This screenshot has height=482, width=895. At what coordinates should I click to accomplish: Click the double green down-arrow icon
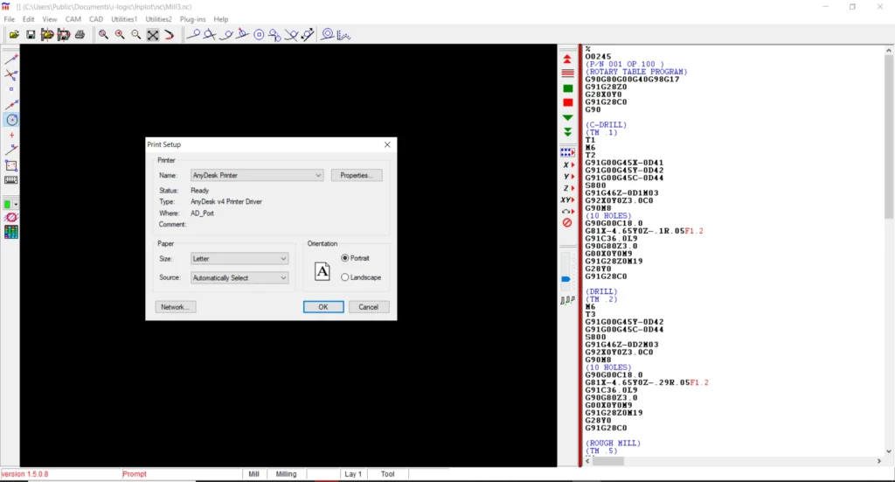point(567,132)
